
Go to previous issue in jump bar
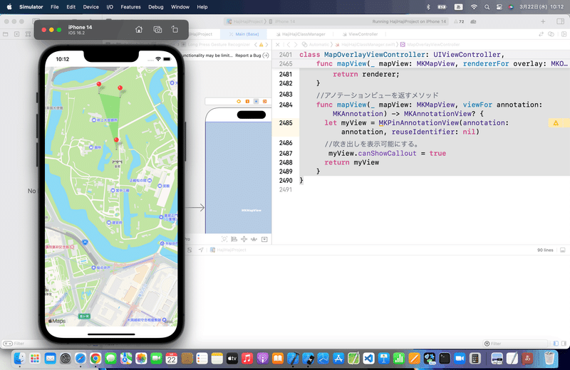[256, 45]
